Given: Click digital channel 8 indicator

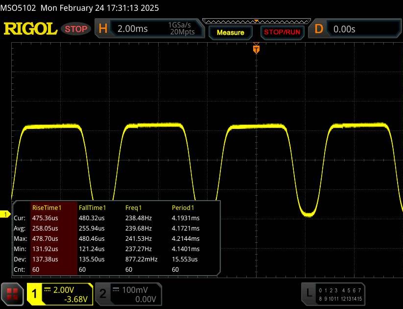Looking at the screenshot, I should pos(320,299).
